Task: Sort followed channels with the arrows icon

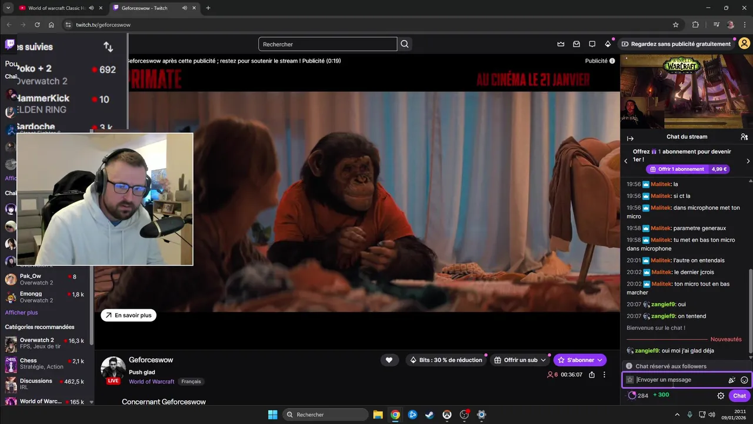Action: [108, 47]
